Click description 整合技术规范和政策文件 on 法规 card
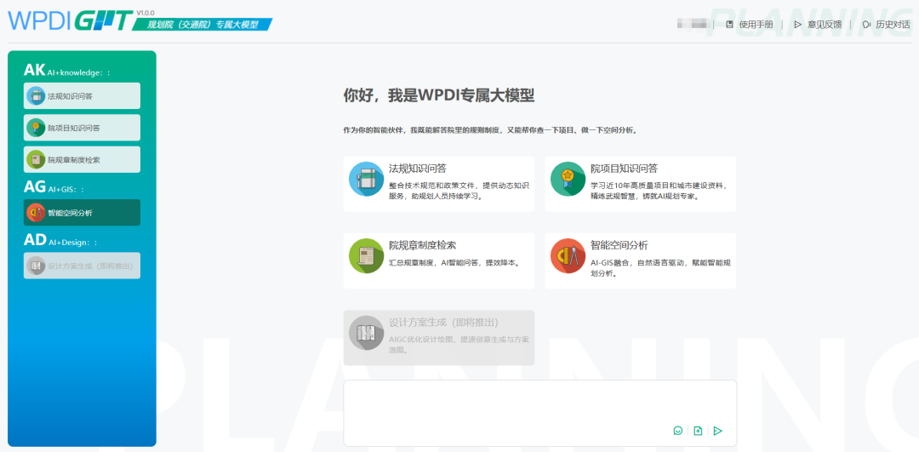This screenshot has height=452, width=919. click(x=459, y=192)
